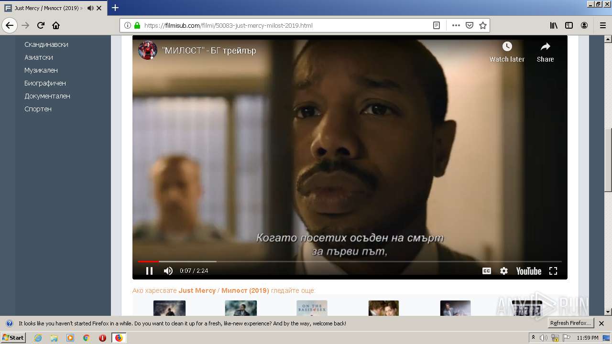The height and width of the screenshot is (344, 612).
Task: Open the Windows Start menu
Action: [13, 338]
